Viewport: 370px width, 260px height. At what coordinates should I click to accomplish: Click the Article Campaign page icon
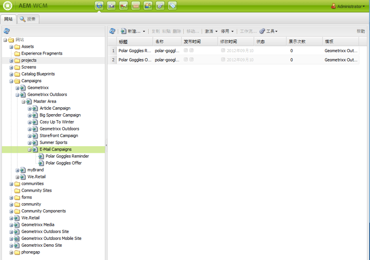(35, 108)
